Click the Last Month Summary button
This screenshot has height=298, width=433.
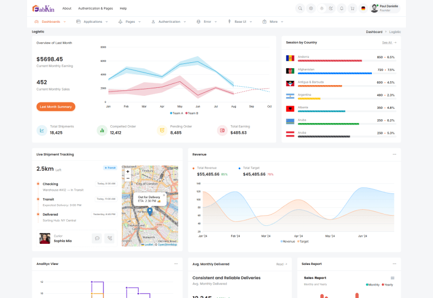click(56, 107)
